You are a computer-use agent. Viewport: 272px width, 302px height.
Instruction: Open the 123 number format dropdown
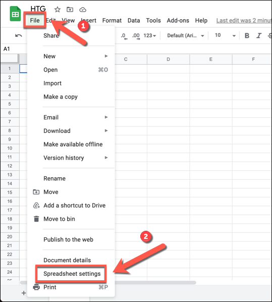[149, 36]
